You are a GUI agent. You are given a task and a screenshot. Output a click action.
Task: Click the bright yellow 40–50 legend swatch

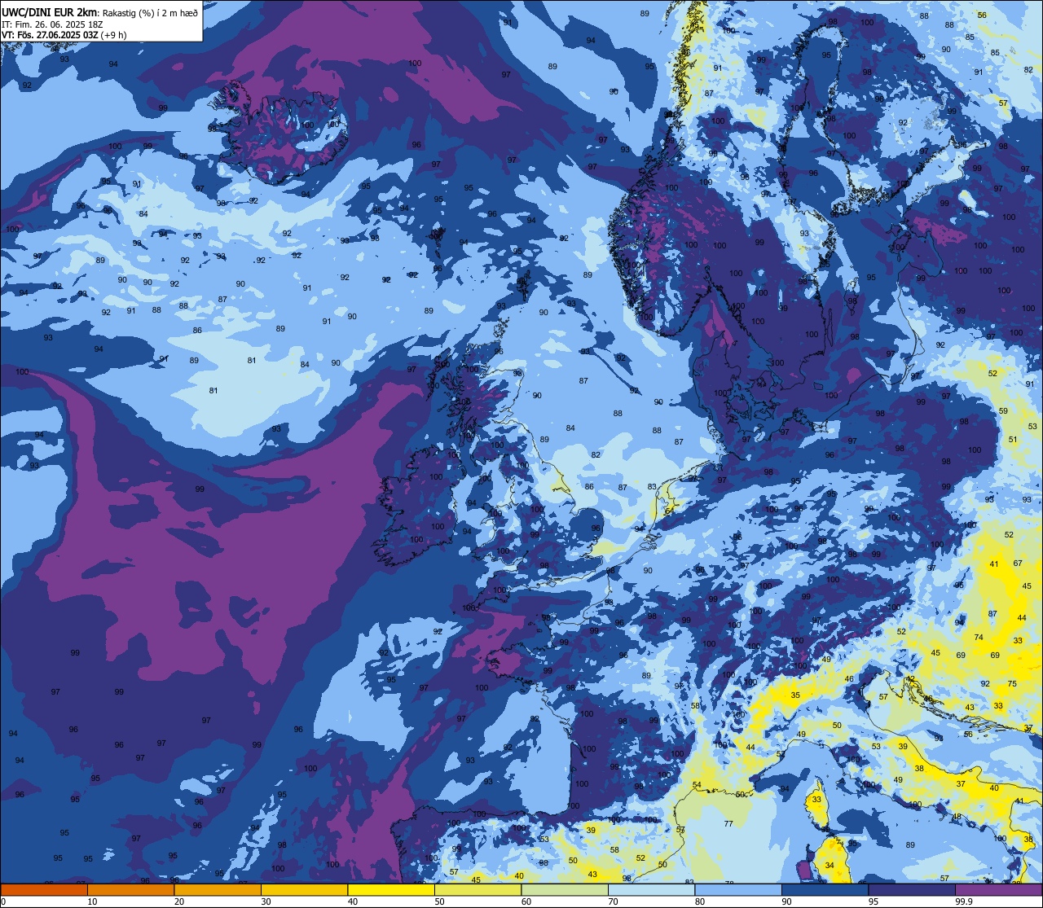pyautogui.click(x=391, y=890)
